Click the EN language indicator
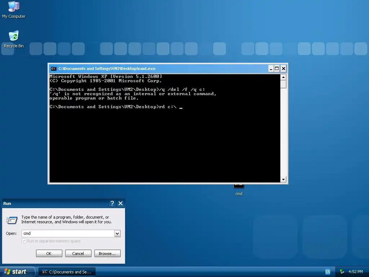The image size is (369, 277). click(x=328, y=272)
